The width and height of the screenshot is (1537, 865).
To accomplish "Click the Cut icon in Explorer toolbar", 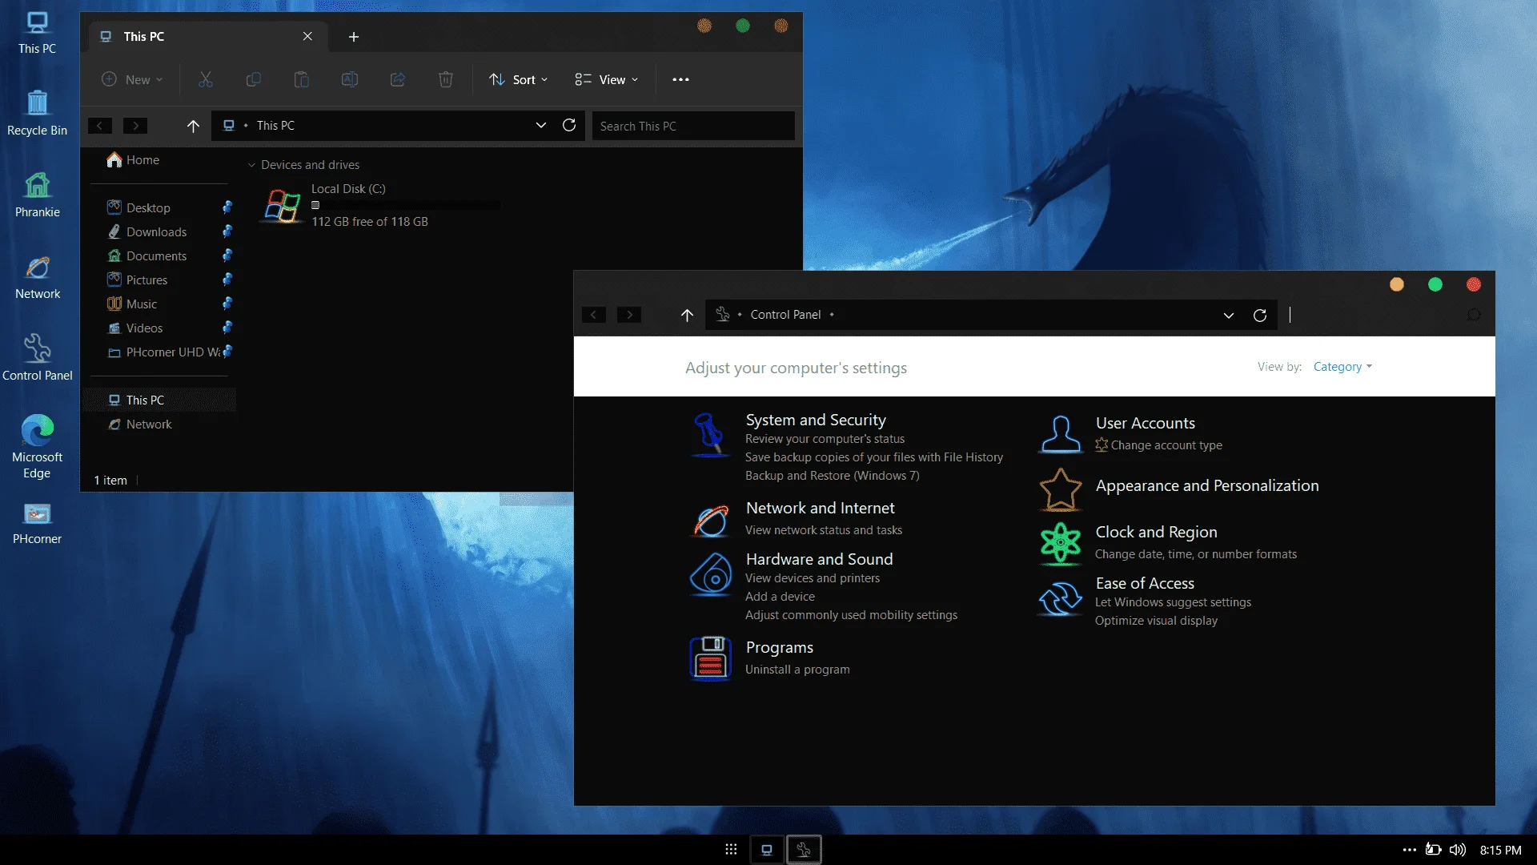I will (206, 79).
